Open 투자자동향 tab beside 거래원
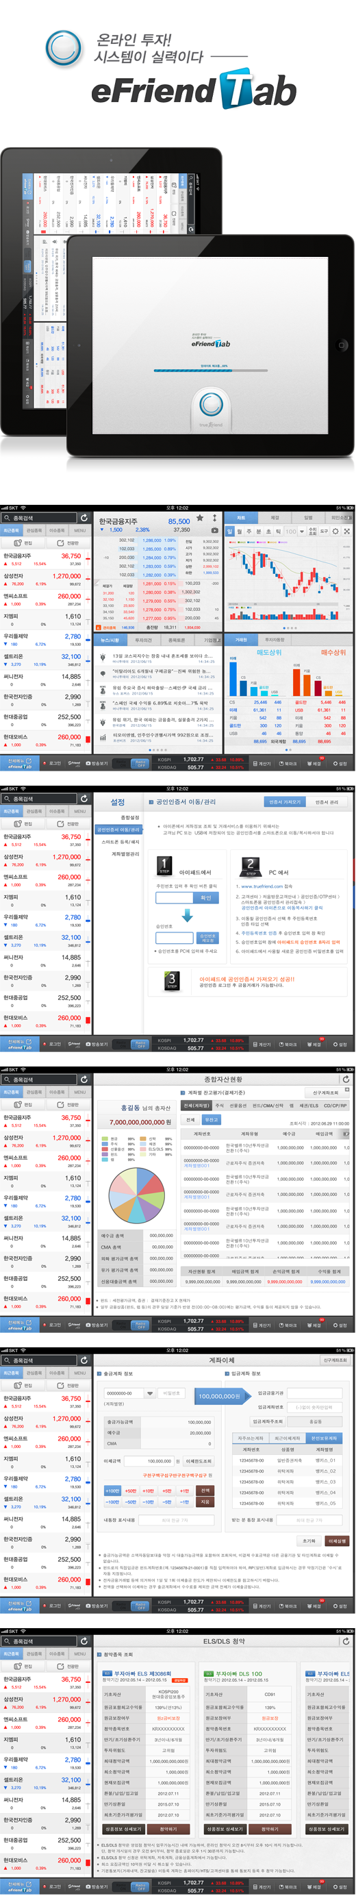This screenshot has height=1896, width=356. (x=275, y=640)
